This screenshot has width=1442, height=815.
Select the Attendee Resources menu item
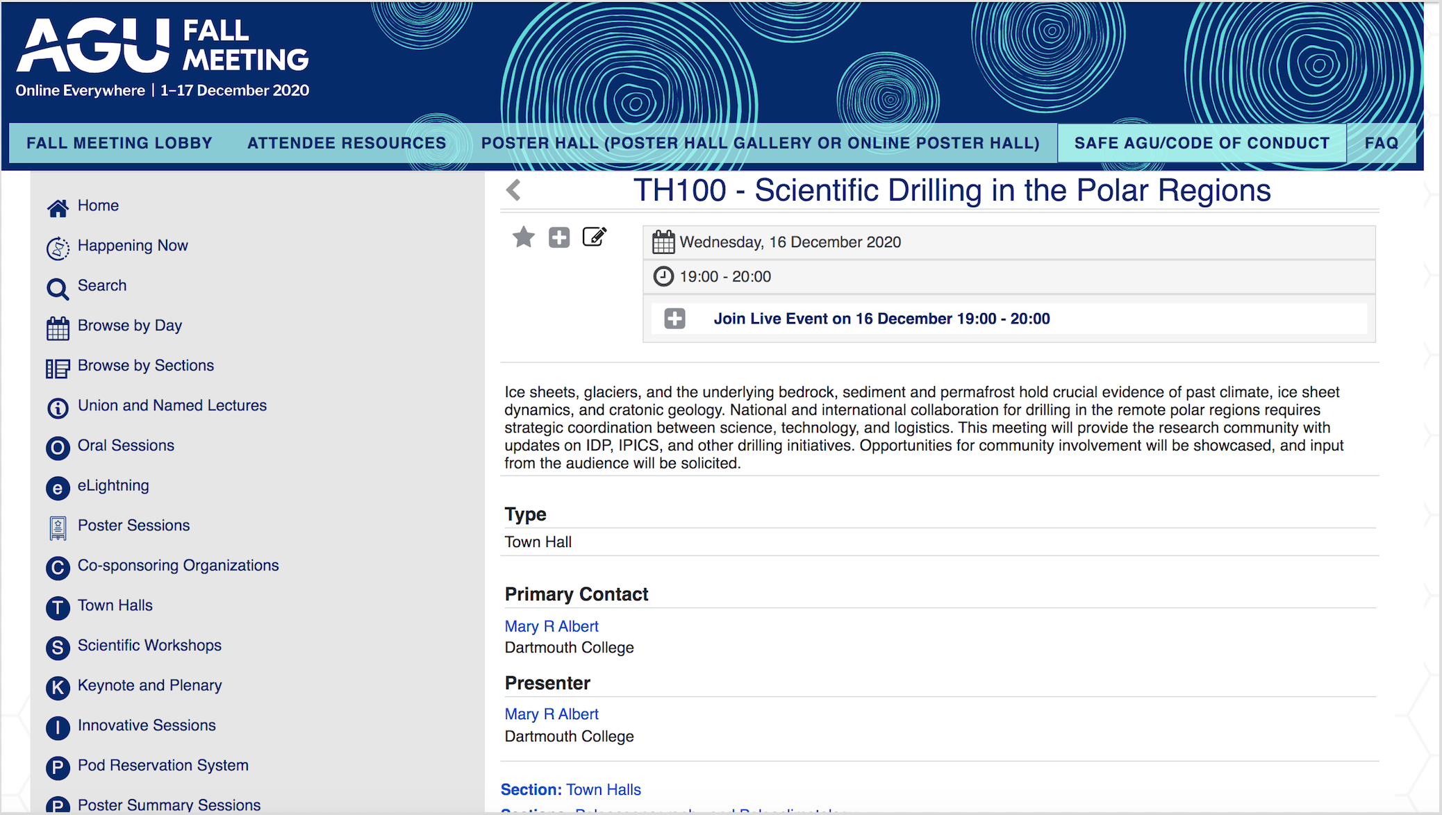tap(347, 143)
